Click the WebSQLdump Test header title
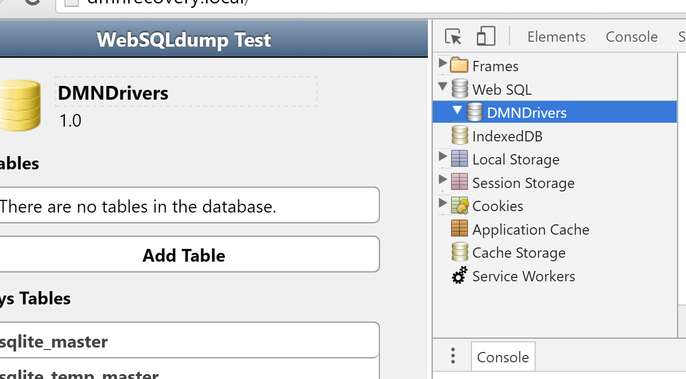Screen dimensions: 686x379 coord(184,39)
